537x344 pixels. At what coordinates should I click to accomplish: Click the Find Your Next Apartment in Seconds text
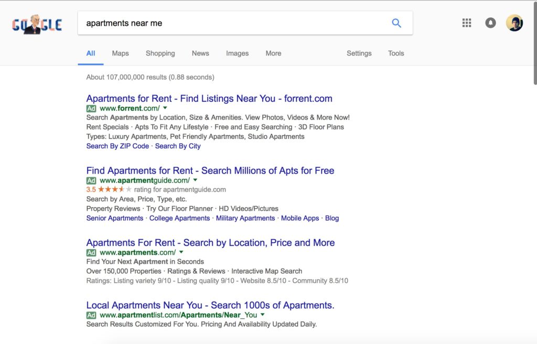145,262
